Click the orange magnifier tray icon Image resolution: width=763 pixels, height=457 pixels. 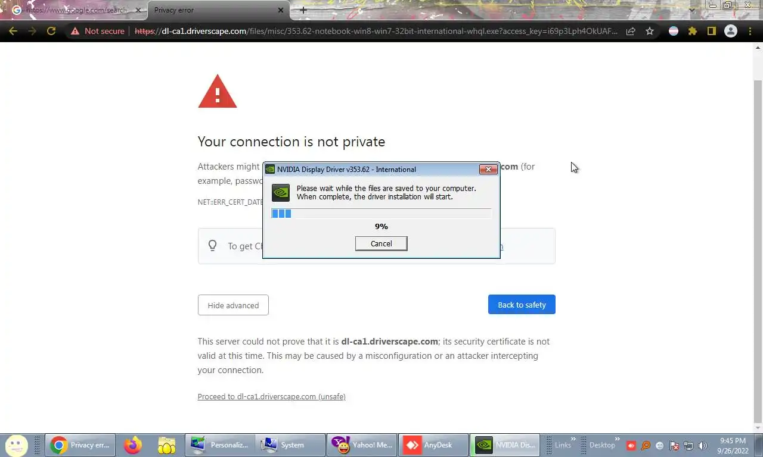point(645,445)
